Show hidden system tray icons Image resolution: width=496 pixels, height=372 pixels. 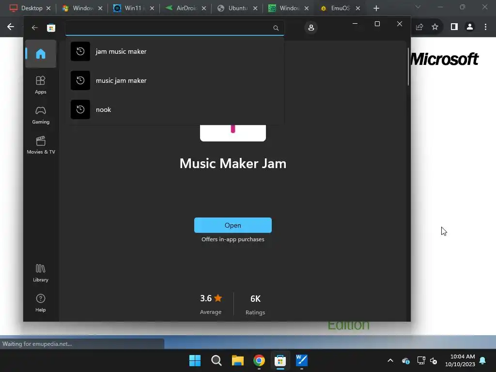(x=390, y=360)
